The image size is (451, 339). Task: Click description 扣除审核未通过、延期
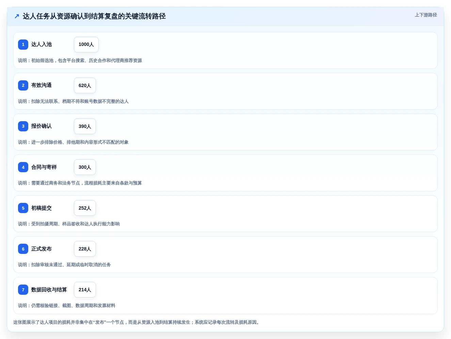[64, 265]
